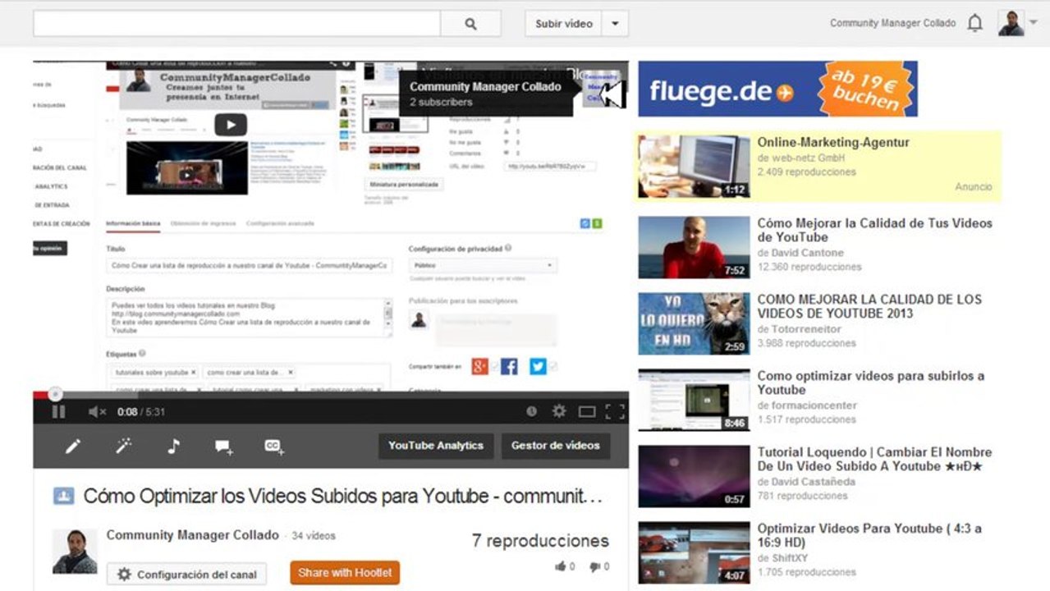Viewport: 1050px width, 591px height.
Task: Click 'de David Cantone' uploader text
Action: [x=800, y=253]
